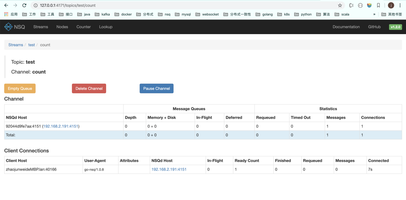Click the v1.2.0 version badge
Screen dimensions: 406x200
(x=396, y=27)
